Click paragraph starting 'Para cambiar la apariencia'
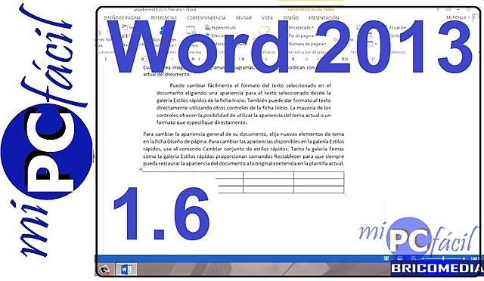 244,149
